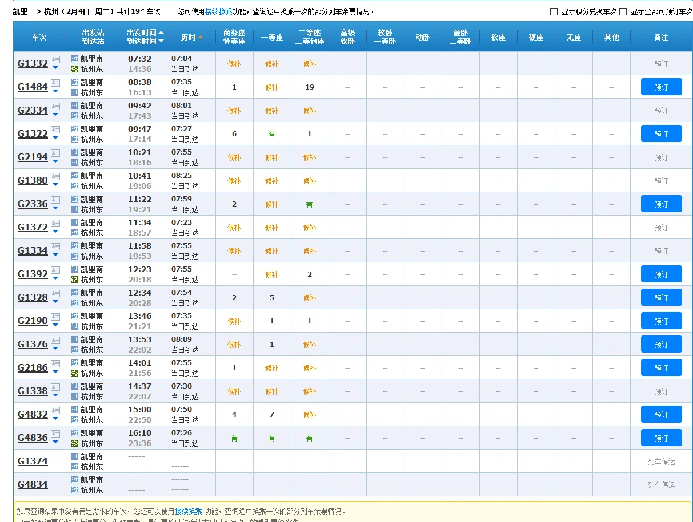Click the 车次 column header
This screenshot has height=522, width=693.
coord(39,37)
